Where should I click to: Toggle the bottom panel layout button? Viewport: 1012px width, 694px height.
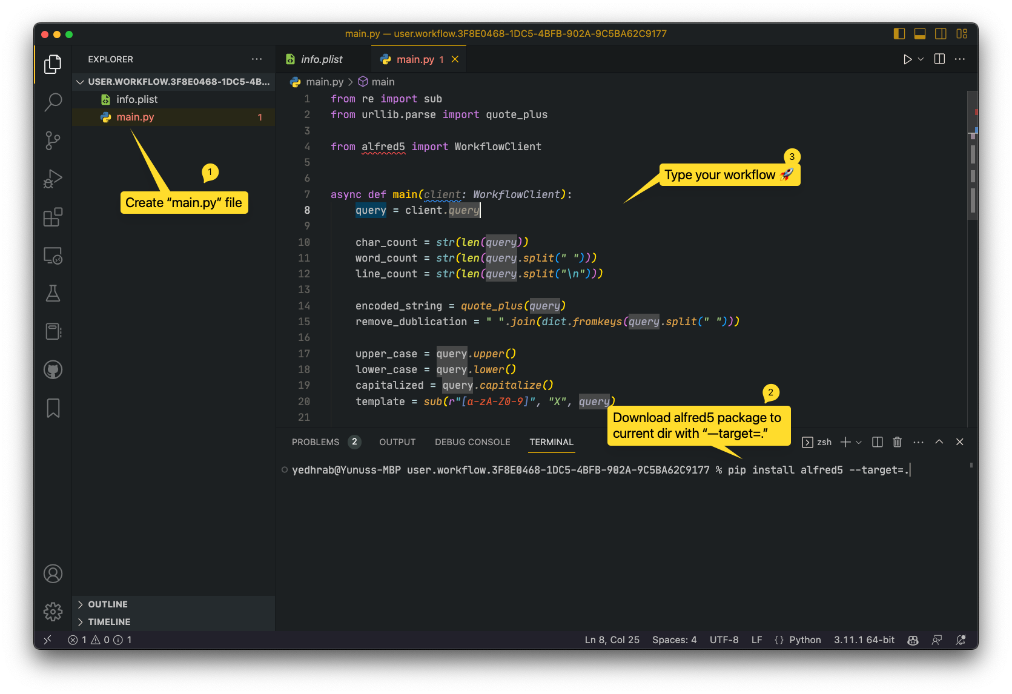[920, 34]
